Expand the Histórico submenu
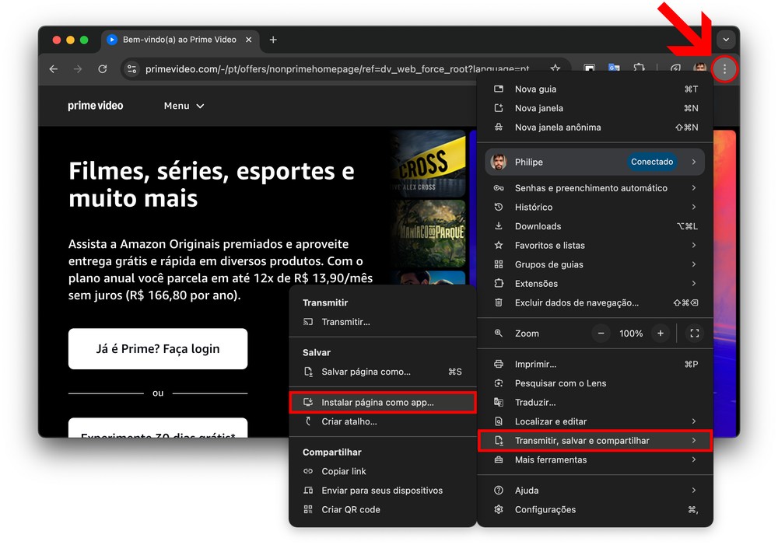 pyautogui.click(x=595, y=208)
